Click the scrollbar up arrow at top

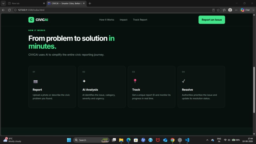pyautogui.click(x=254, y=15)
